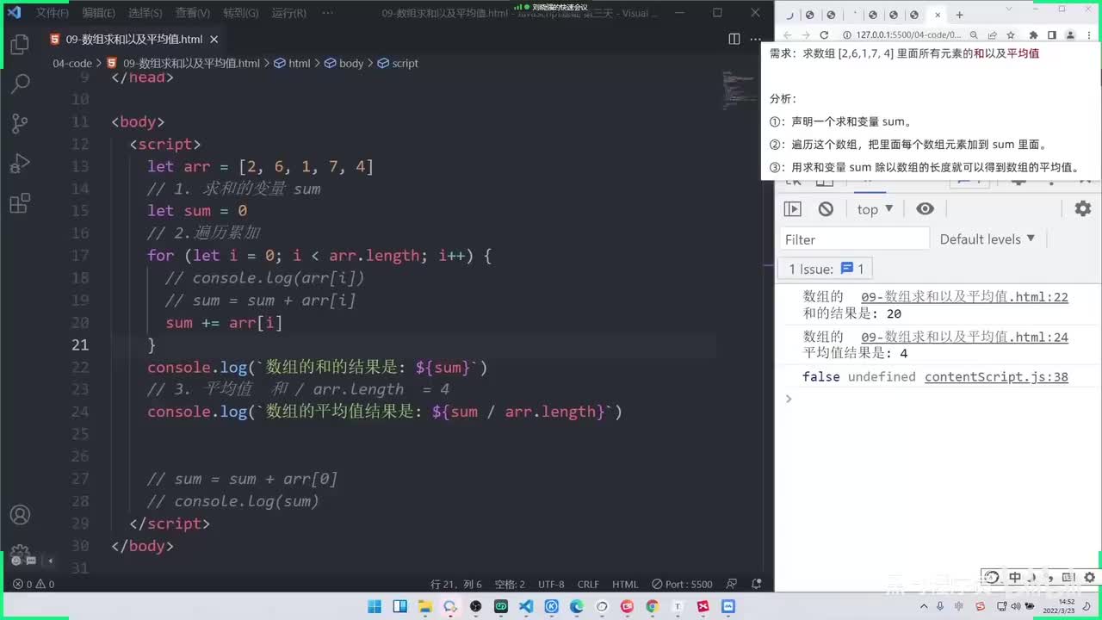Open 文件(F) menu
1102x620 pixels.
pyautogui.click(x=52, y=13)
